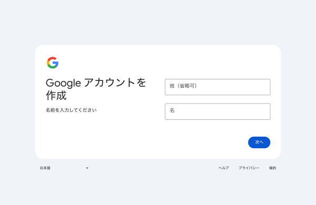Click the 名前を入力してください instruction text
The width and height of the screenshot is (316, 205).
tap(71, 110)
